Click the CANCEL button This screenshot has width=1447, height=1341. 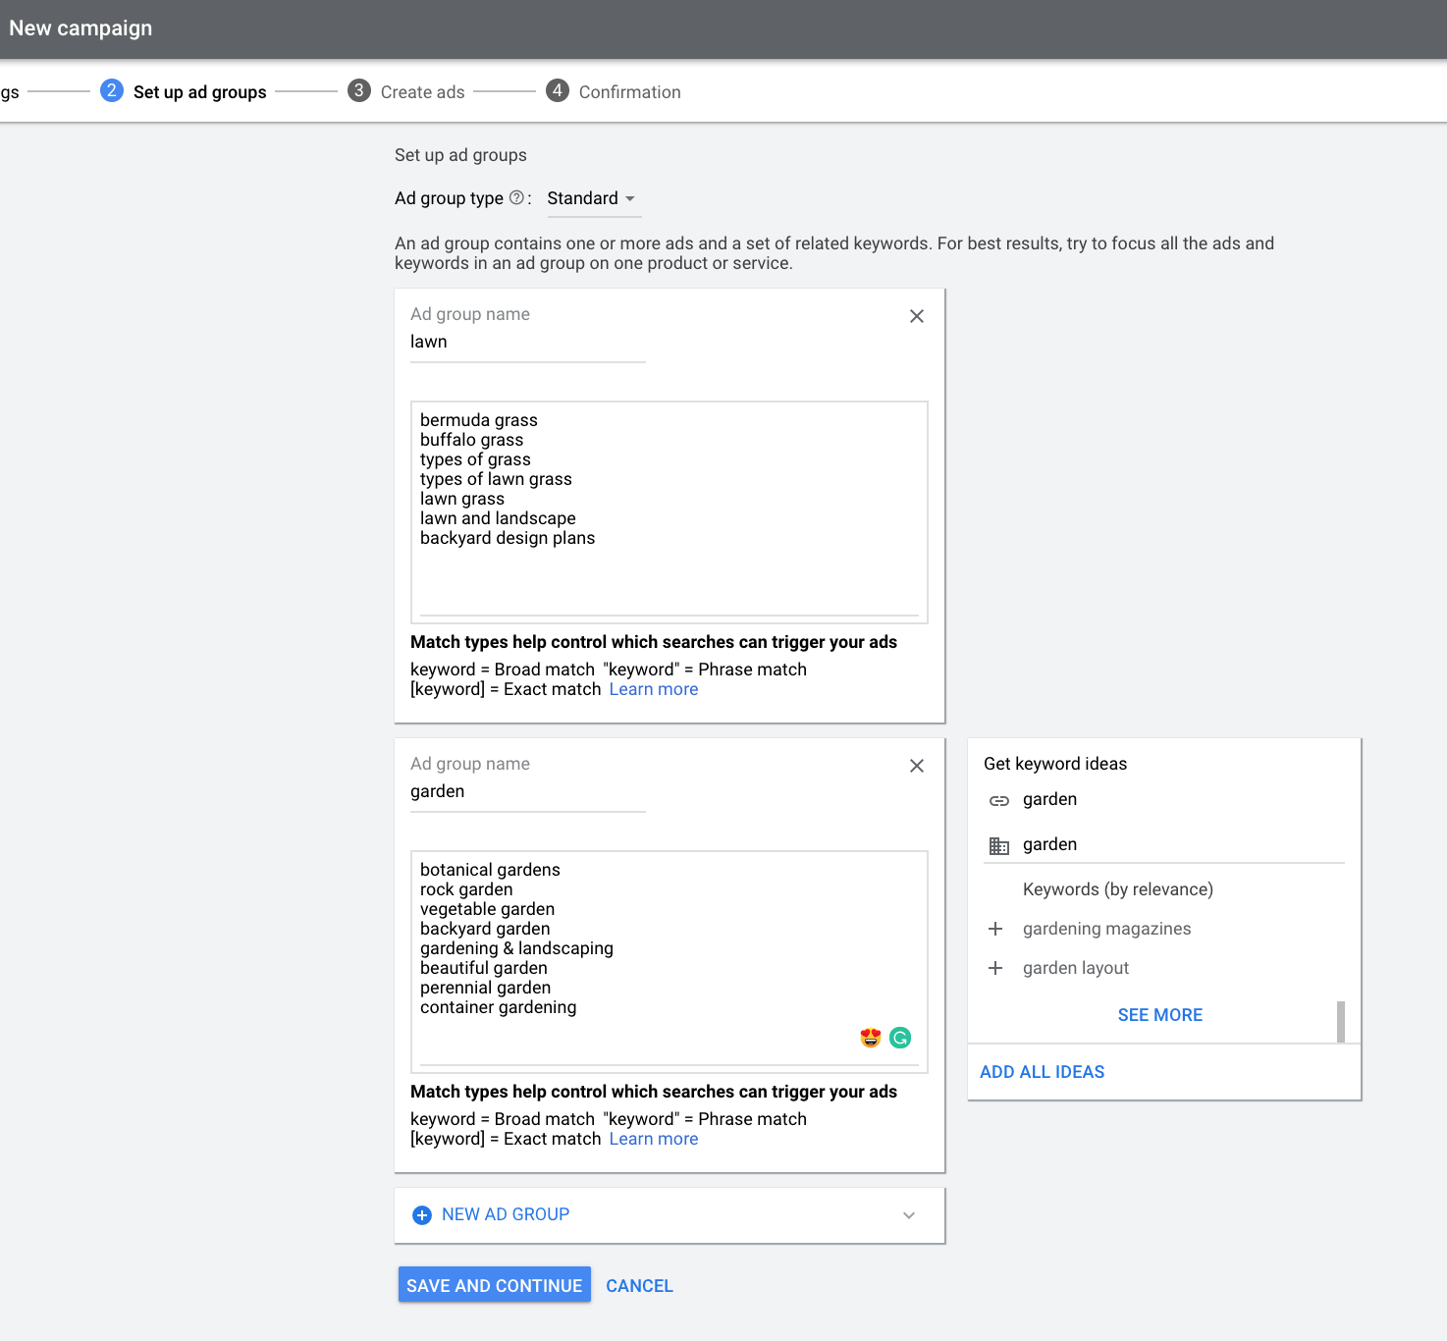[x=639, y=1285]
